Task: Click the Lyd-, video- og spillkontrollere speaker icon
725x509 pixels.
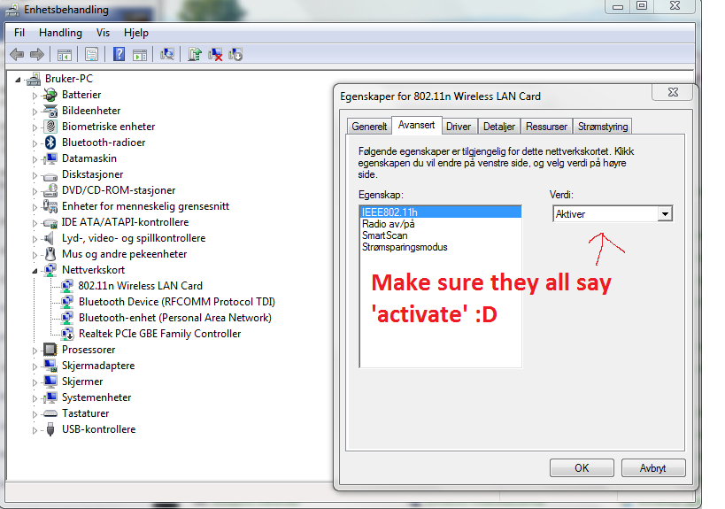Action: pyautogui.click(x=50, y=238)
